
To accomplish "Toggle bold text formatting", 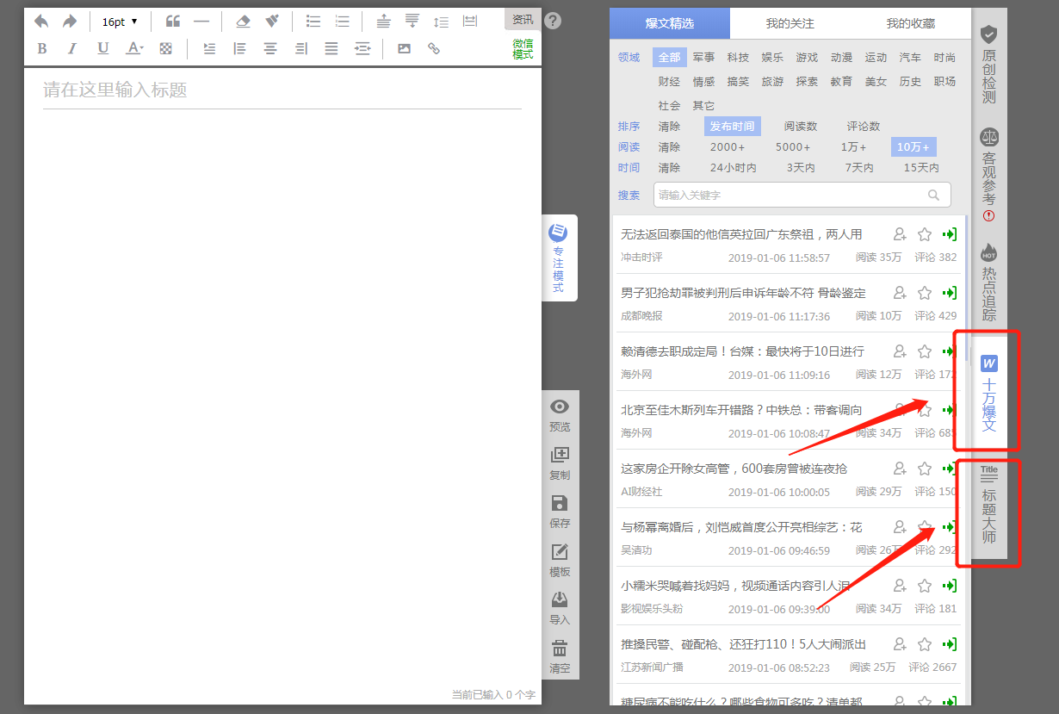I will point(42,49).
